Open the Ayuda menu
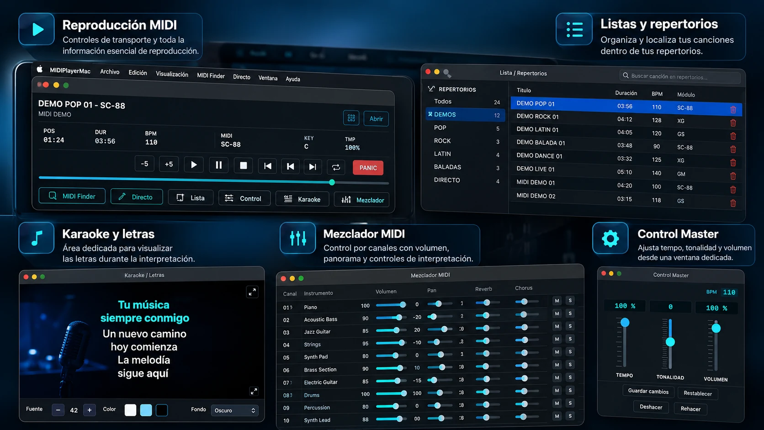 click(x=293, y=79)
